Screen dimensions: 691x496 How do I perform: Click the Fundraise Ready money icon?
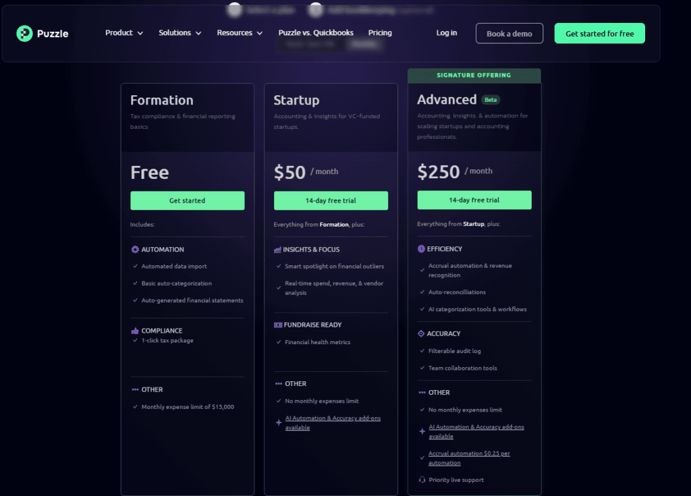point(277,325)
